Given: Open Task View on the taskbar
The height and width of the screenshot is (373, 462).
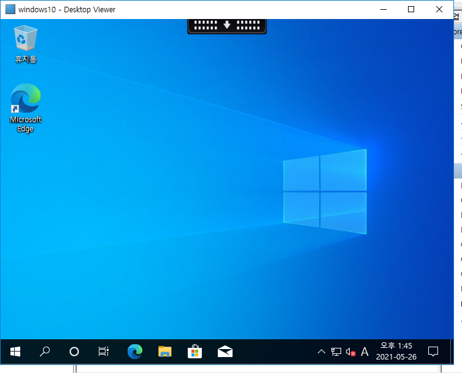Looking at the screenshot, I should click(x=104, y=352).
